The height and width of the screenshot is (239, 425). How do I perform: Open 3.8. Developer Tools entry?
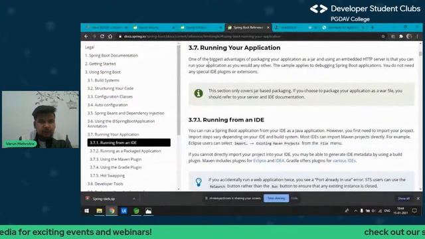(x=105, y=184)
